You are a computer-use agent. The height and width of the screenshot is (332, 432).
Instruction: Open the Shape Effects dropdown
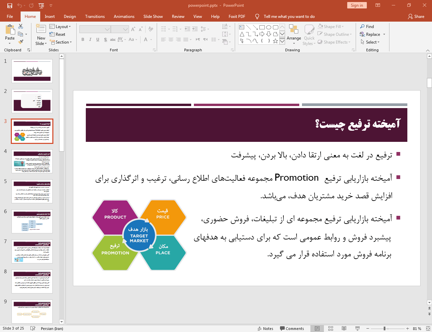point(334,42)
